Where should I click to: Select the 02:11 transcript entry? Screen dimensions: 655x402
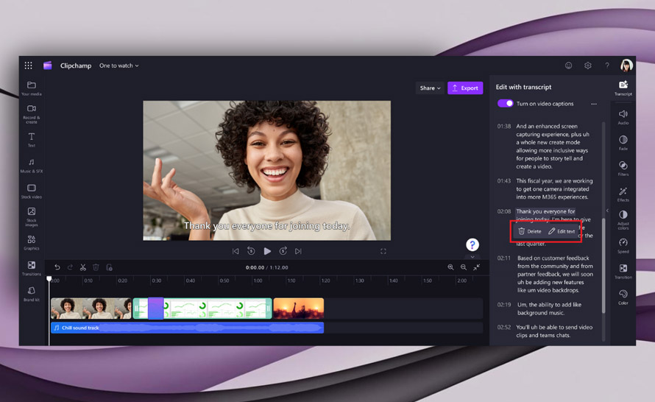[x=545, y=274]
